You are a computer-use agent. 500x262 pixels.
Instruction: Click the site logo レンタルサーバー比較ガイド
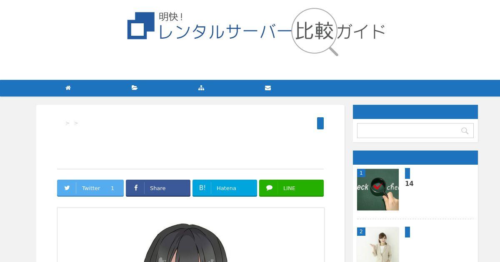coord(256,31)
